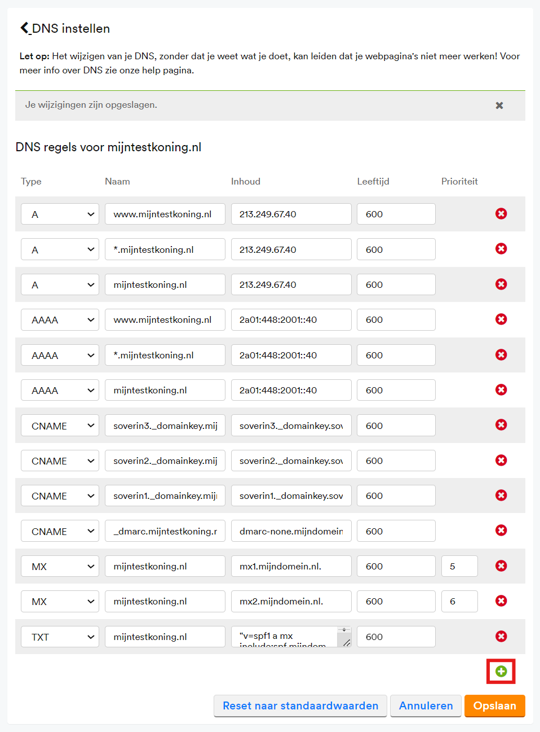Click Reset naar standaardwaarden button
The image size is (540, 732).
[x=300, y=706]
